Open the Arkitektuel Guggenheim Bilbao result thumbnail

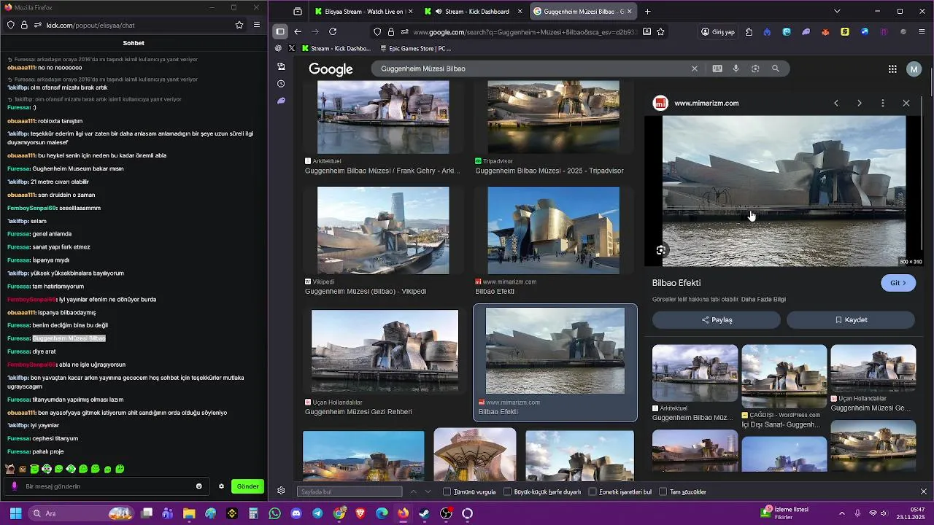point(383,117)
